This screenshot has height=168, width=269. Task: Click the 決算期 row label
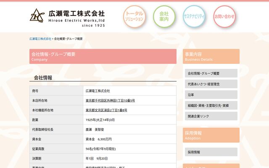[x=37, y=158]
